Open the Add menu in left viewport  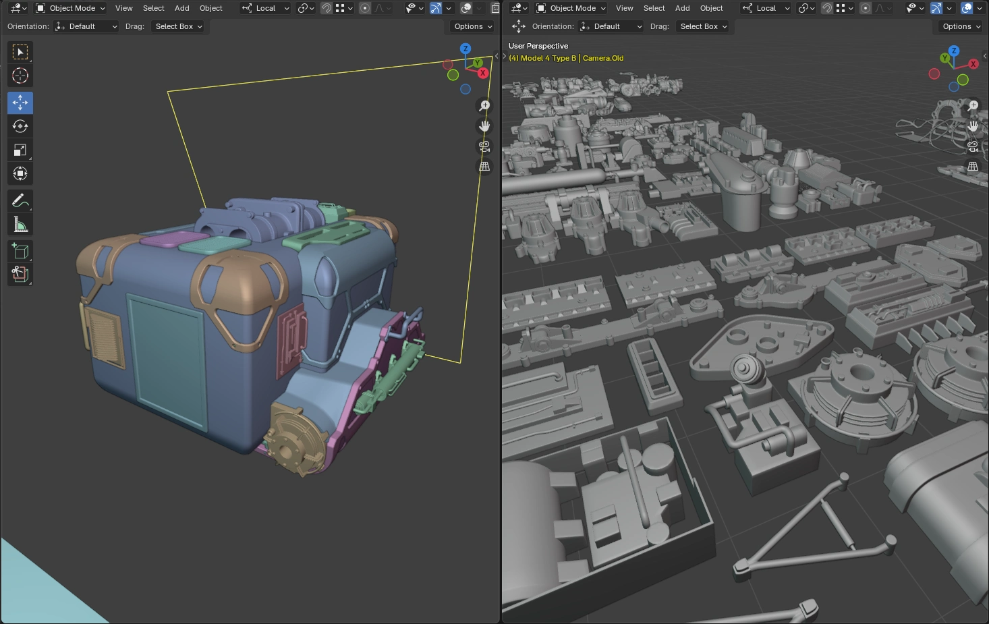181,8
